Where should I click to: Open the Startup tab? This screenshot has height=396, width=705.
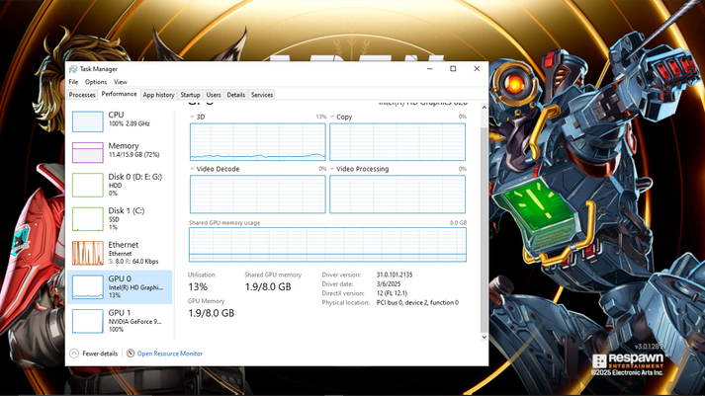190,95
